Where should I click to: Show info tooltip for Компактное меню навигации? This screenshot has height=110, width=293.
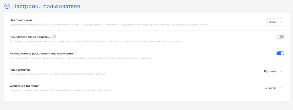(55, 36)
